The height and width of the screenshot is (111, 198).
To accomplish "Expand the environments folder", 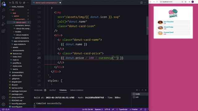I will click(19, 51).
